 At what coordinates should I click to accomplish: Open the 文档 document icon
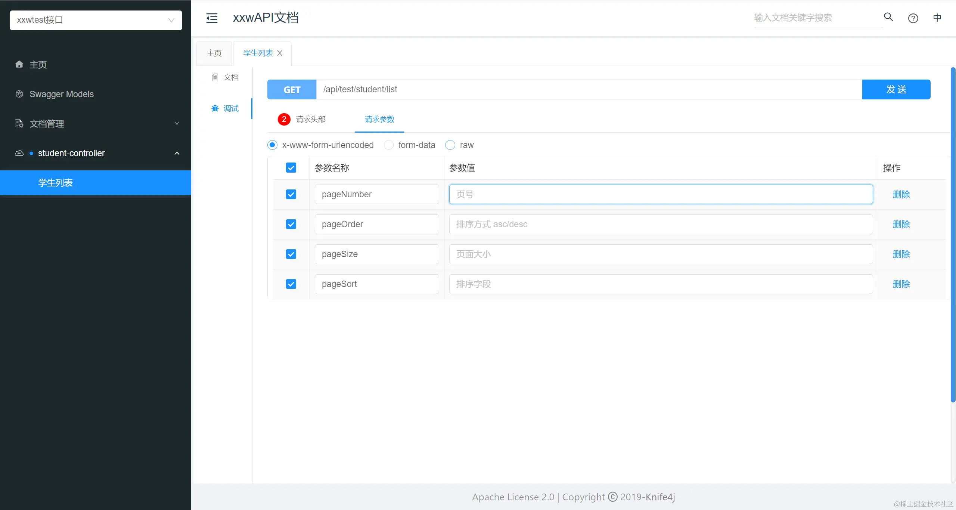pos(215,77)
